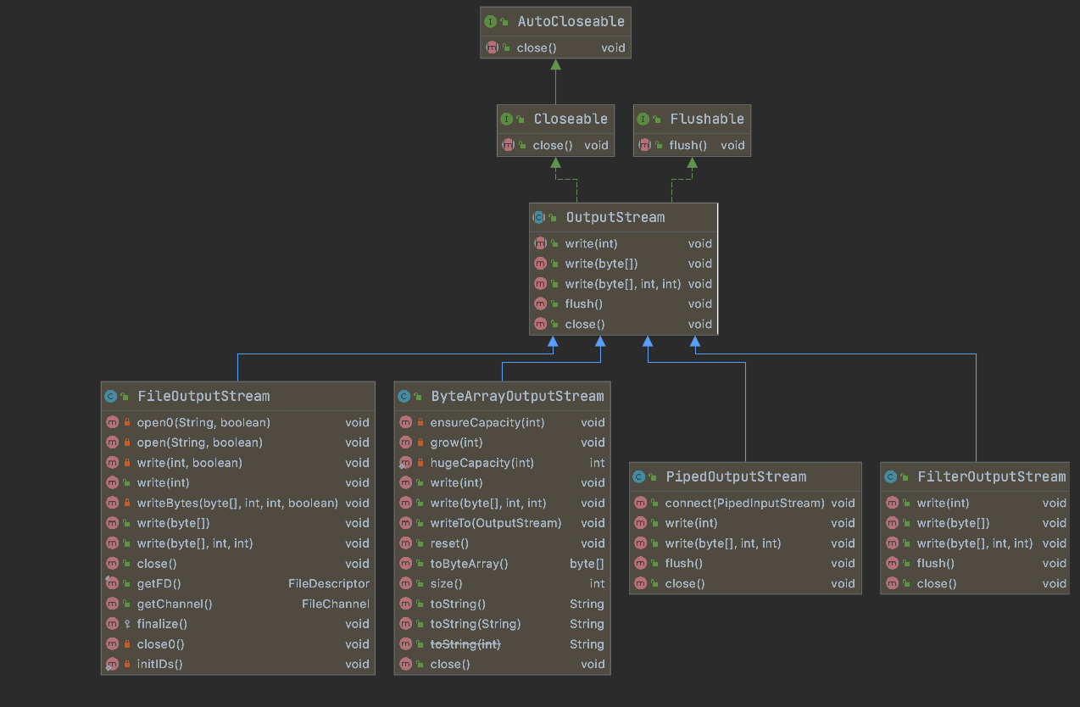Click the class icon beside FileOutputStream
1080x707 pixels.
click(x=111, y=396)
